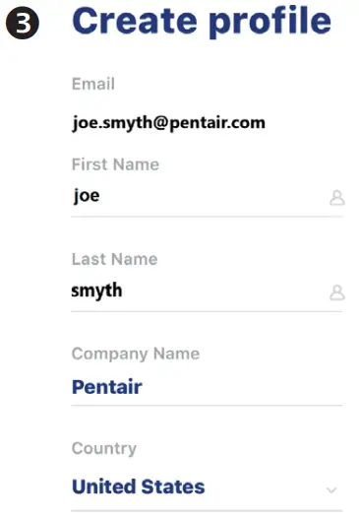Click the underline beneath the Country selector
The height and width of the screenshot is (519, 359).
207,511
